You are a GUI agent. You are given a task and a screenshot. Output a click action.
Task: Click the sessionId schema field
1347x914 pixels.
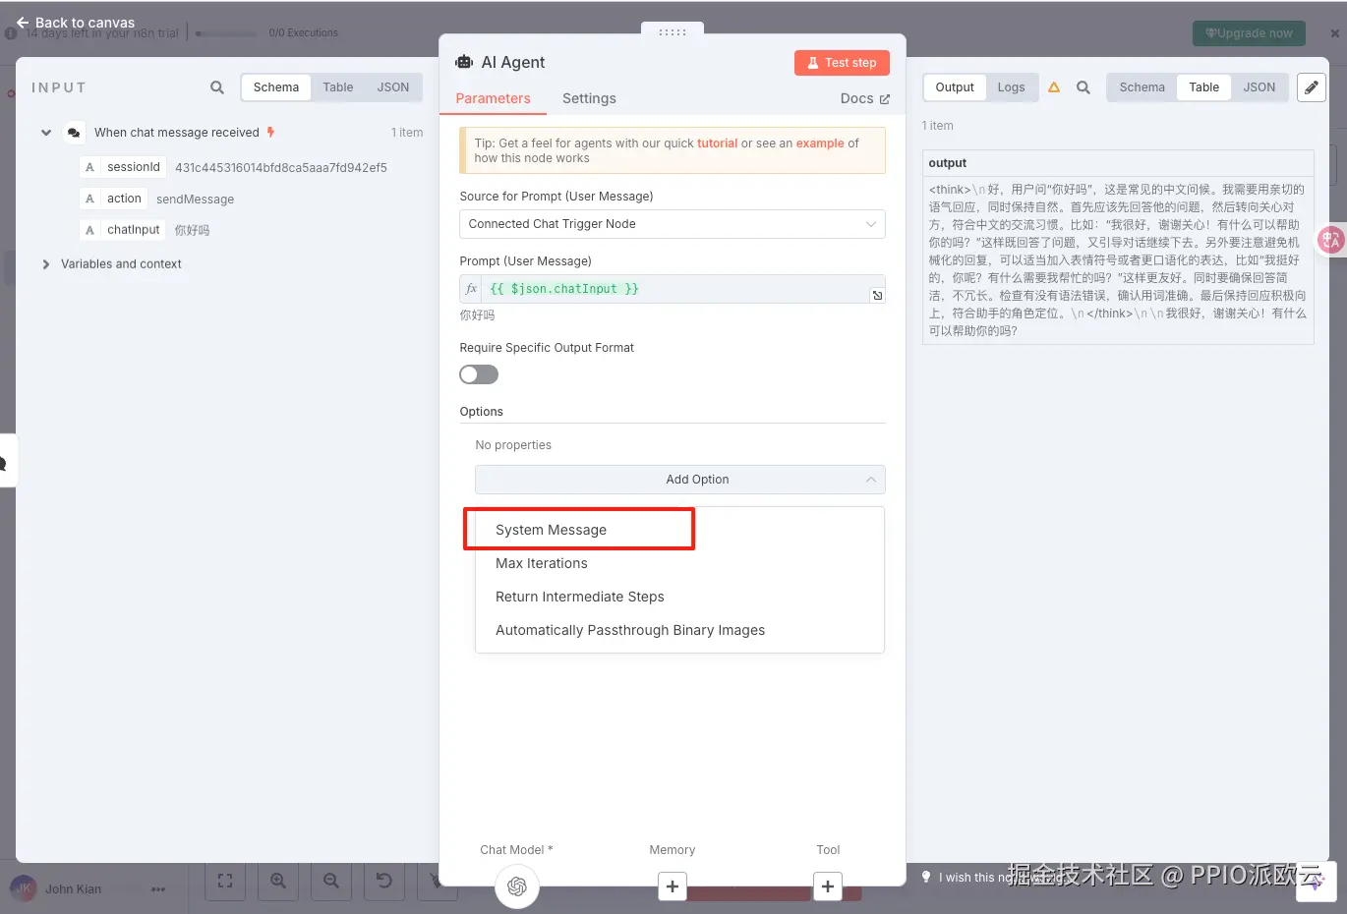pos(123,167)
